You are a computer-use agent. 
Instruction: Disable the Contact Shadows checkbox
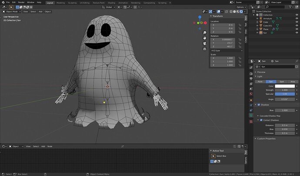261,120
